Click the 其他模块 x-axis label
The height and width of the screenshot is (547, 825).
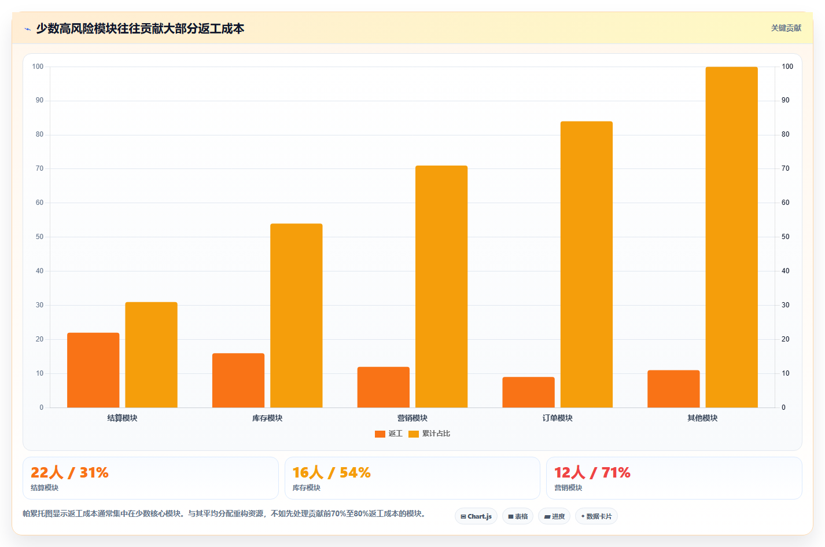(x=702, y=418)
